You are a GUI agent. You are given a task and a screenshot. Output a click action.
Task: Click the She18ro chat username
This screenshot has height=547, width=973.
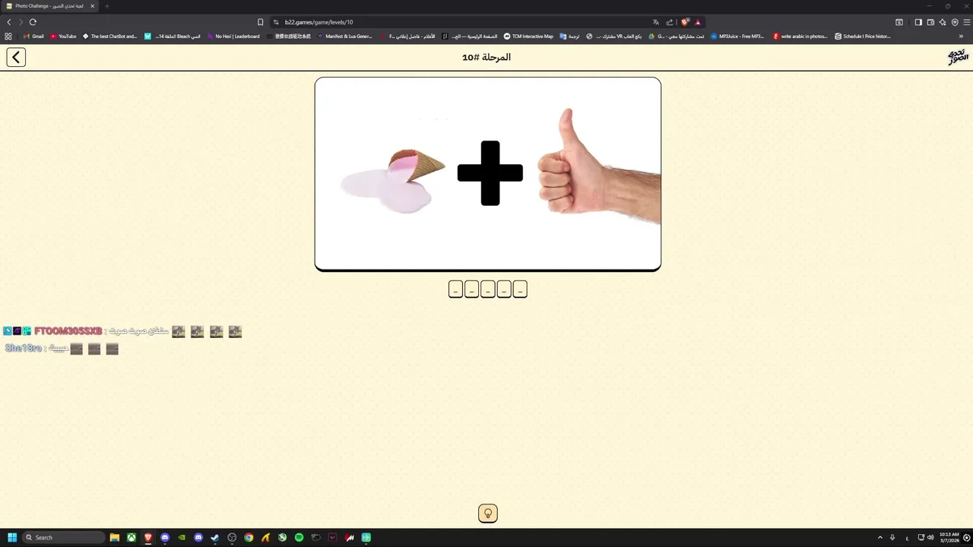pos(24,349)
